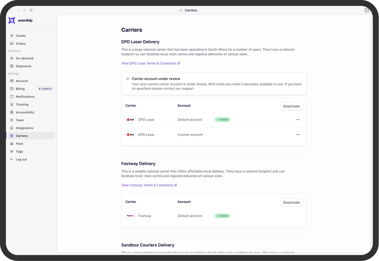Click the user avatar in top right
Image resolution: width=379 pixels, height=261 pixels.
click(366, 10)
